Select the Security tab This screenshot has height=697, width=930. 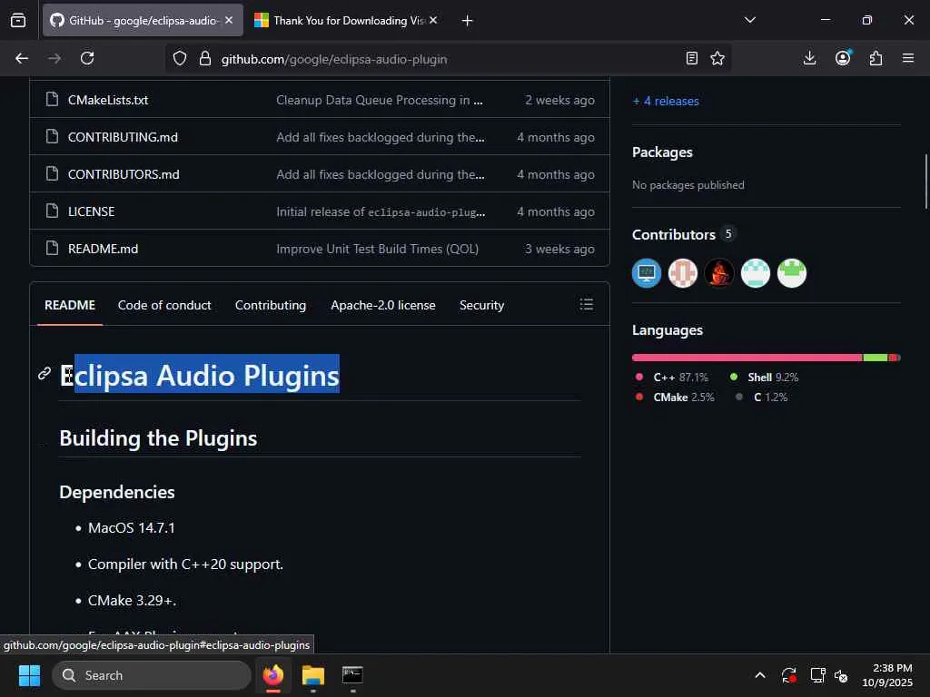(481, 305)
